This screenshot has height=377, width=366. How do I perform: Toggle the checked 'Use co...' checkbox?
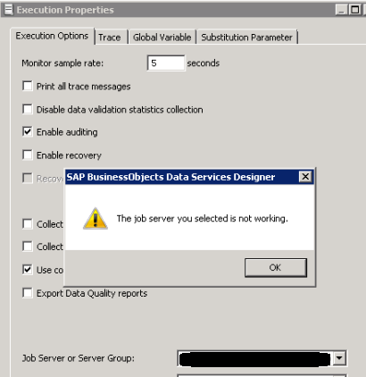point(28,270)
